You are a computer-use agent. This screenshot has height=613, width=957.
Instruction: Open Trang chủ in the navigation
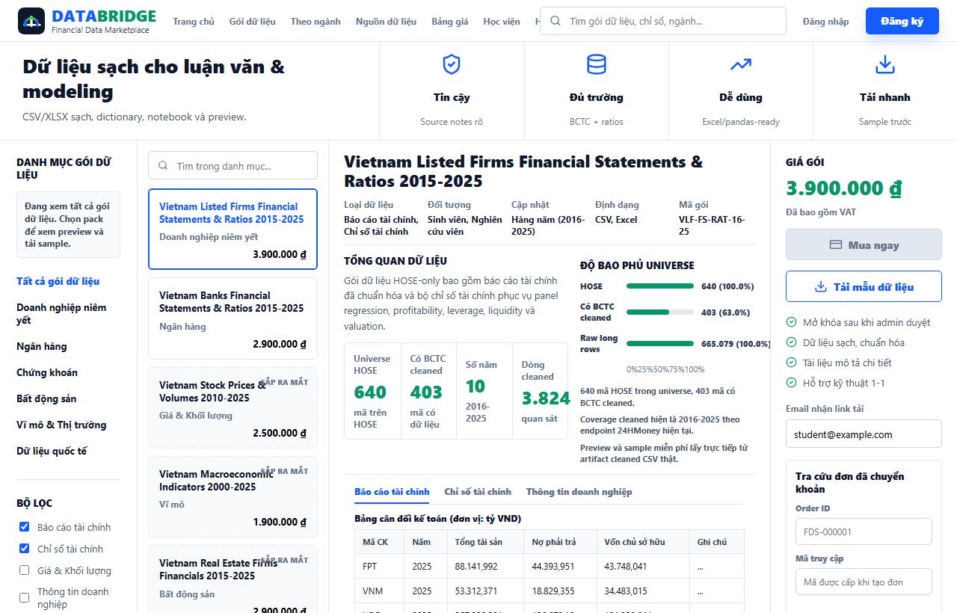pyautogui.click(x=194, y=21)
